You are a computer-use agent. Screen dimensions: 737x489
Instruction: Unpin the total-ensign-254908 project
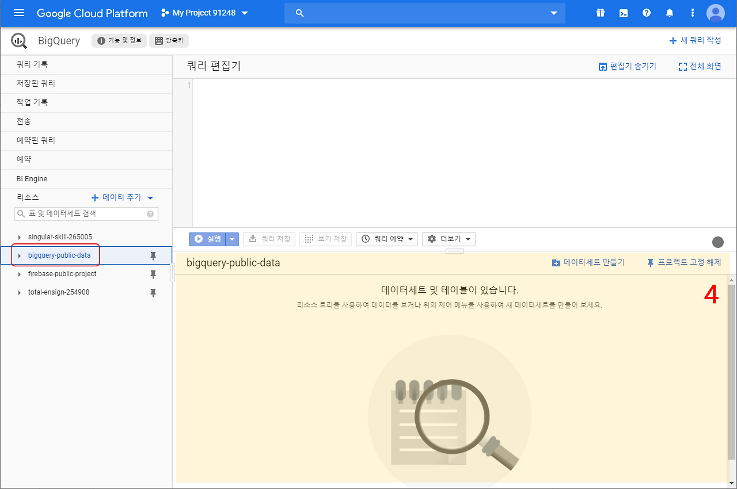[153, 292]
